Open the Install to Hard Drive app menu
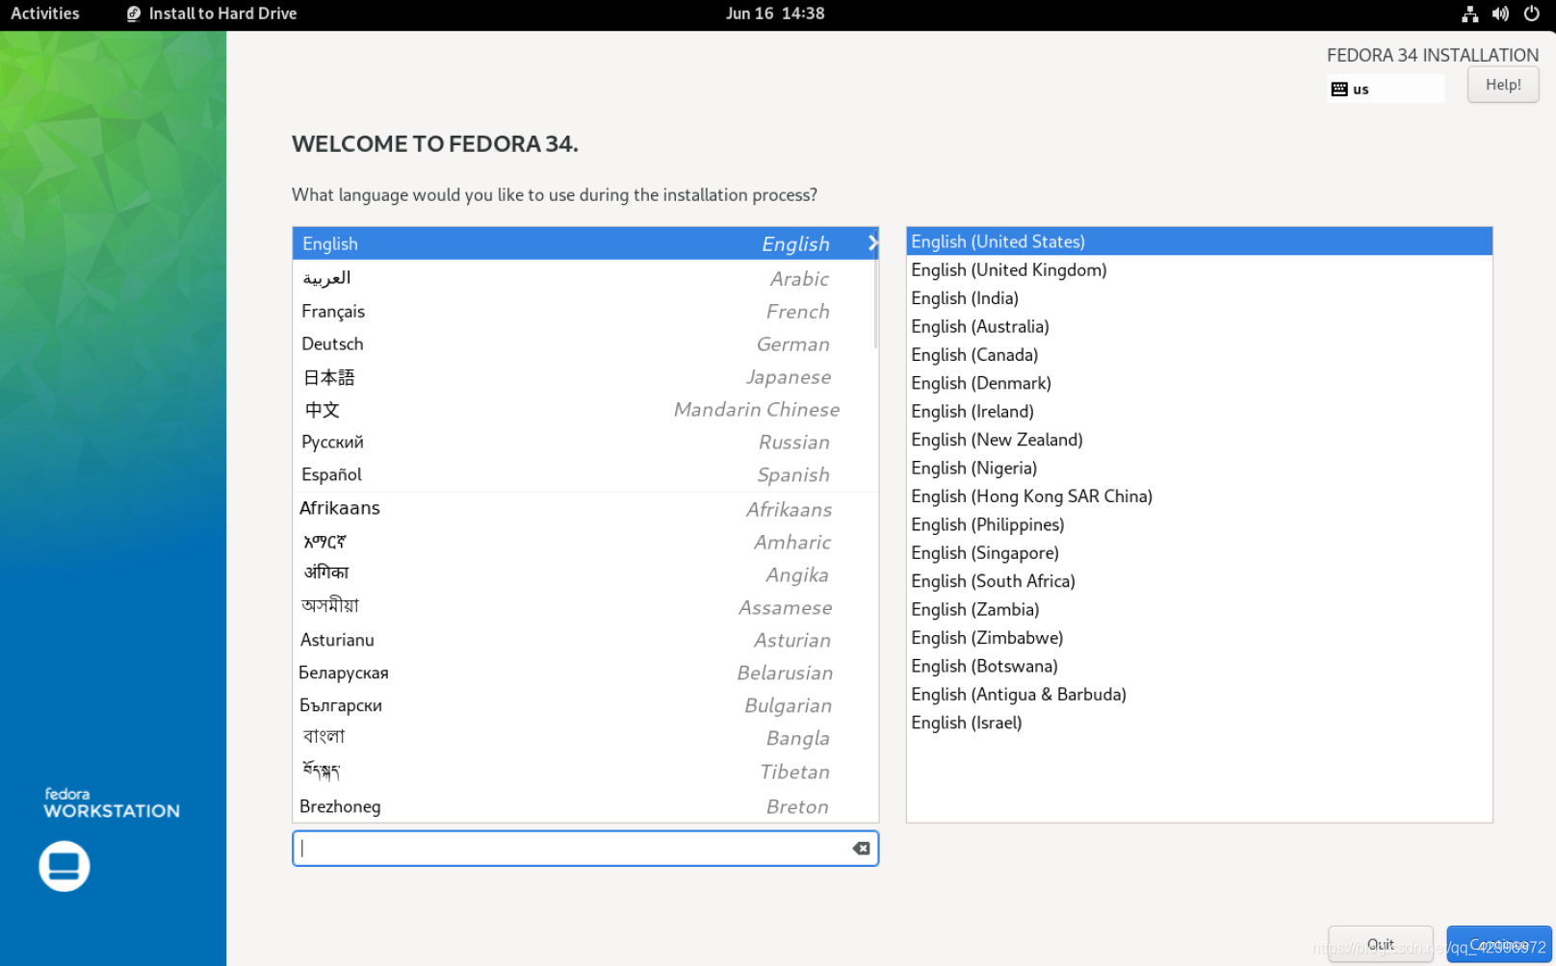The width and height of the screenshot is (1556, 966). [212, 13]
